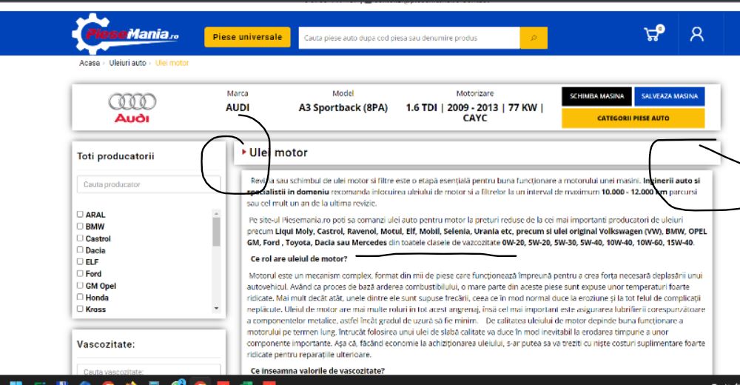
Task: Focus the Cauta producator field
Action: click(149, 184)
